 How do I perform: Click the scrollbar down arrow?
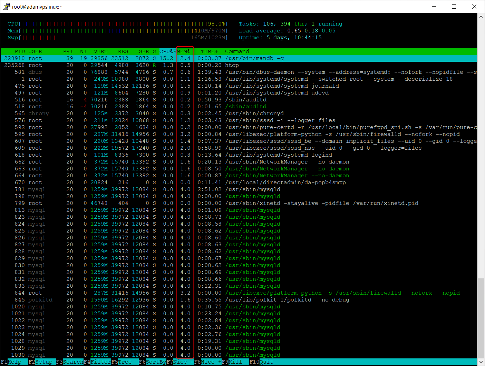click(481, 362)
